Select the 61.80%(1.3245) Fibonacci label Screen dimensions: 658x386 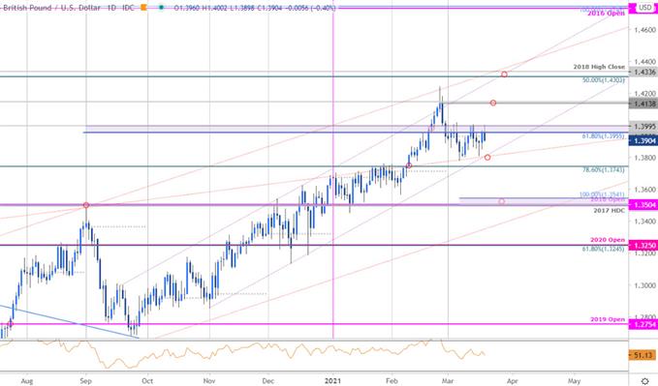tap(603, 249)
